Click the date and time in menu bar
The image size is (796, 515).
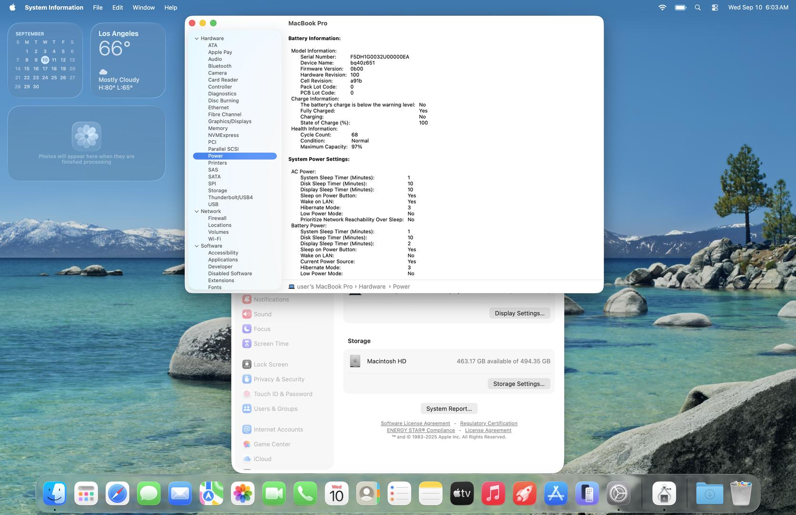pos(758,7)
